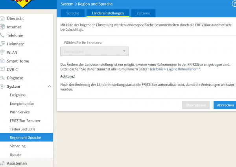236x167 pixels.
Task: Click the Diagnose stethoscope icon
Action: [x=2, y=78]
